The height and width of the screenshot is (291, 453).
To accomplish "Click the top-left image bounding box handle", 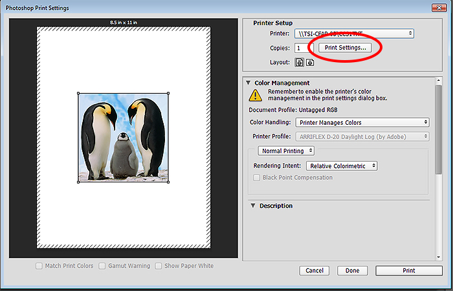I will point(78,93).
